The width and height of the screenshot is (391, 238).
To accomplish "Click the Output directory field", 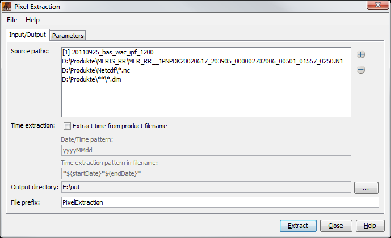I will (x=205, y=188).
